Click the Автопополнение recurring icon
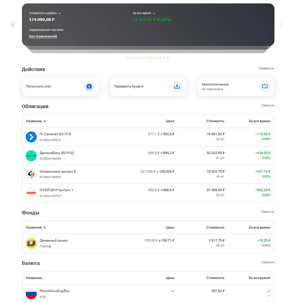The height and width of the screenshot is (303, 282). [265, 86]
